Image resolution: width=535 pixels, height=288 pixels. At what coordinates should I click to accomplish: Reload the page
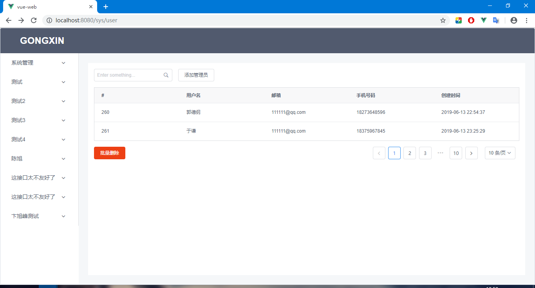34,20
